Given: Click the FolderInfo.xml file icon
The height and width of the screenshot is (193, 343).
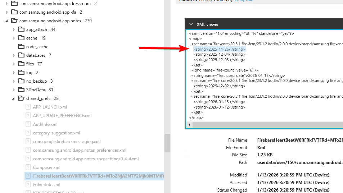Looking at the screenshot, I should [28, 184].
